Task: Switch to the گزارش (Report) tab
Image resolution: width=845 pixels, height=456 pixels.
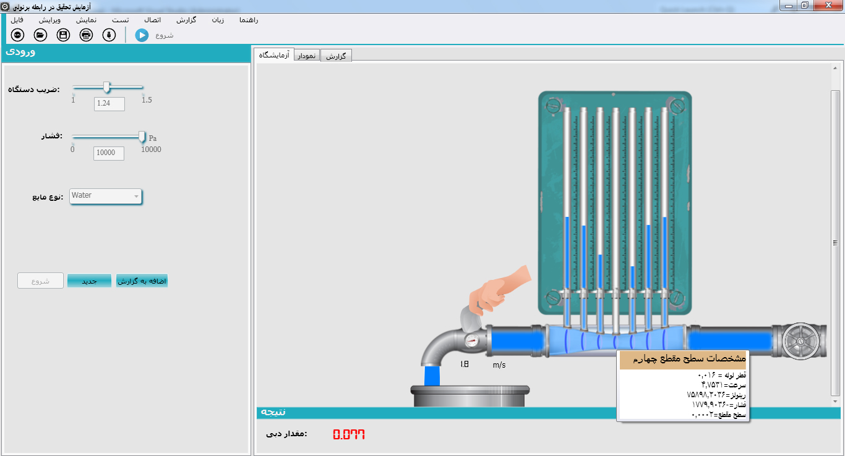Action: point(337,56)
